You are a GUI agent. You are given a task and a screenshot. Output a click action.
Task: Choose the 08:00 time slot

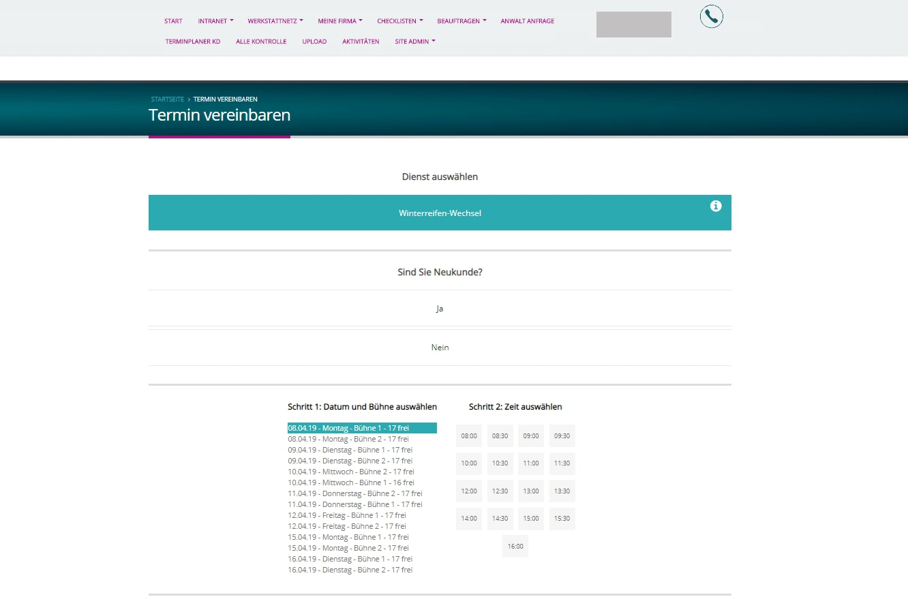pos(468,435)
